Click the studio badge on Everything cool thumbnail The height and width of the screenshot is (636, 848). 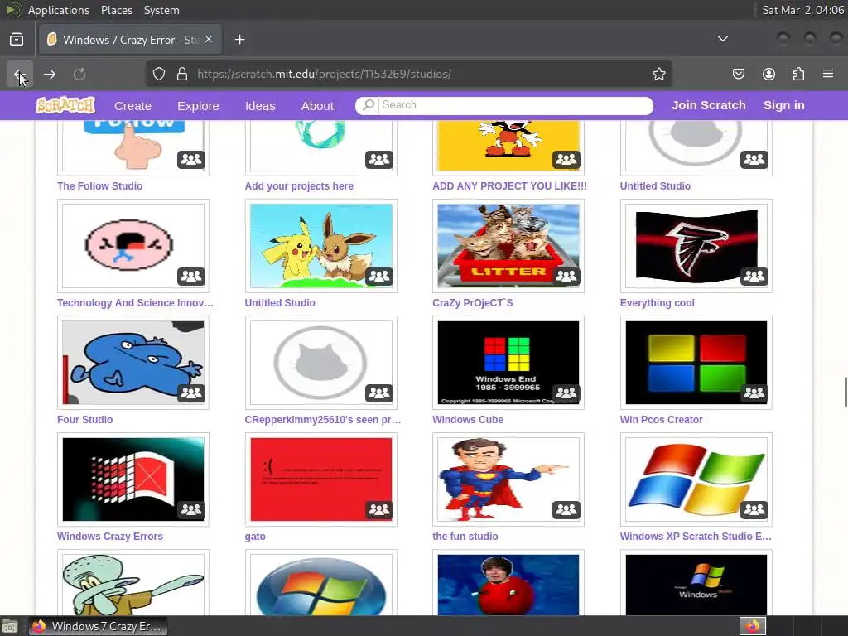click(754, 277)
